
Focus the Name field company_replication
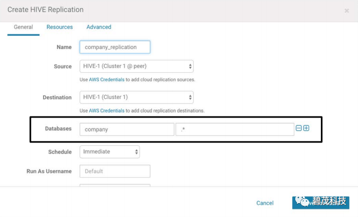click(115, 47)
